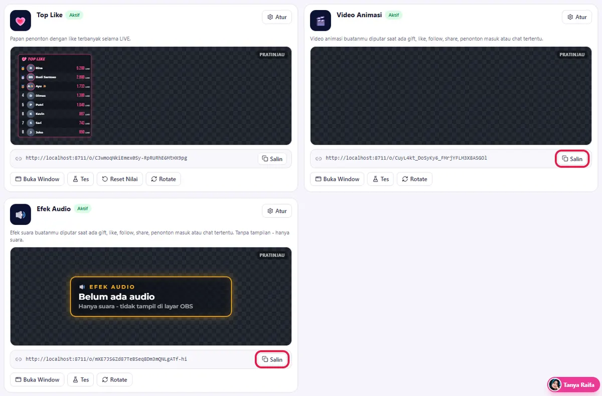Copy the Video Animasi URL with Salin

click(x=572, y=159)
